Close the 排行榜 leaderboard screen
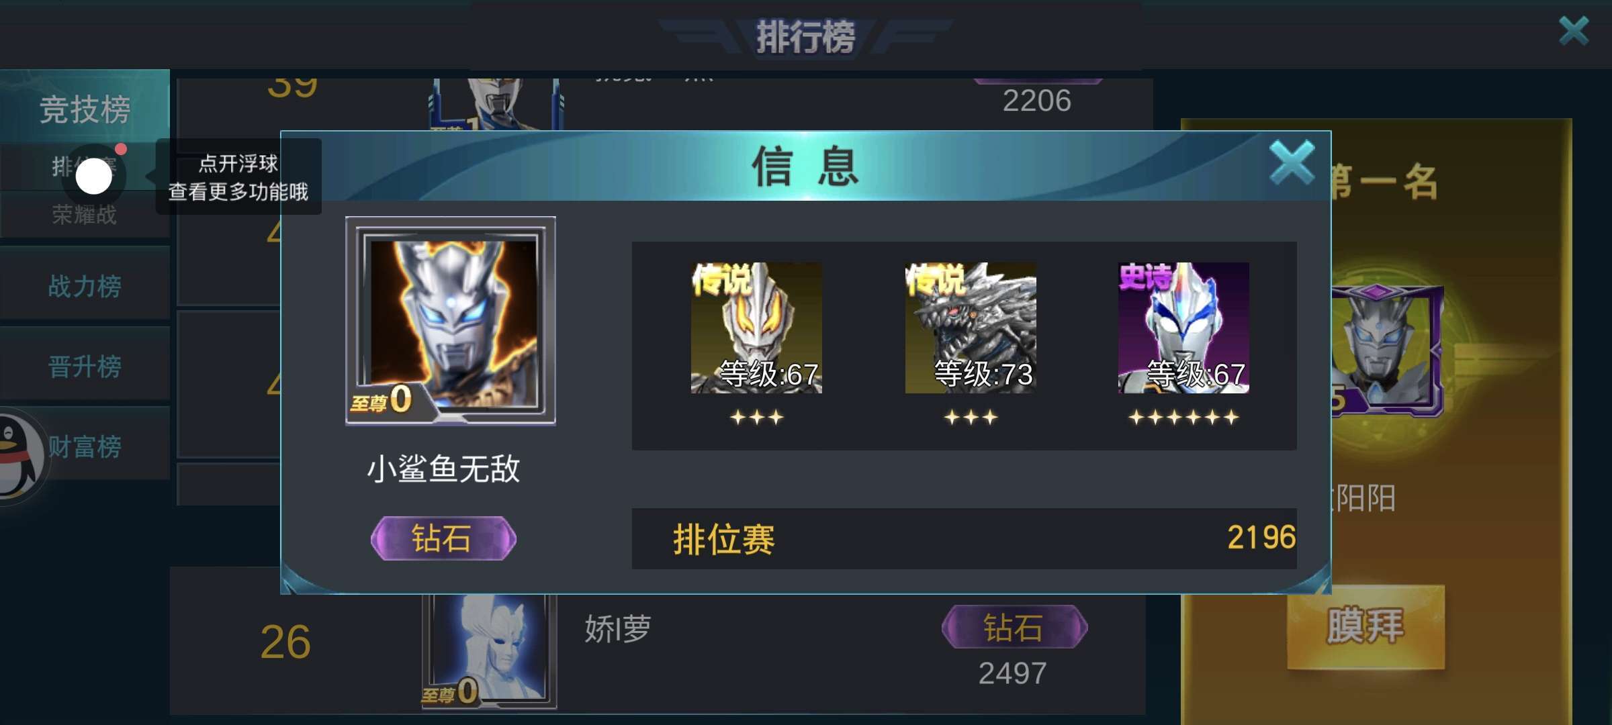Viewport: 1612px width, 725px height. [x=1574, y=31]
